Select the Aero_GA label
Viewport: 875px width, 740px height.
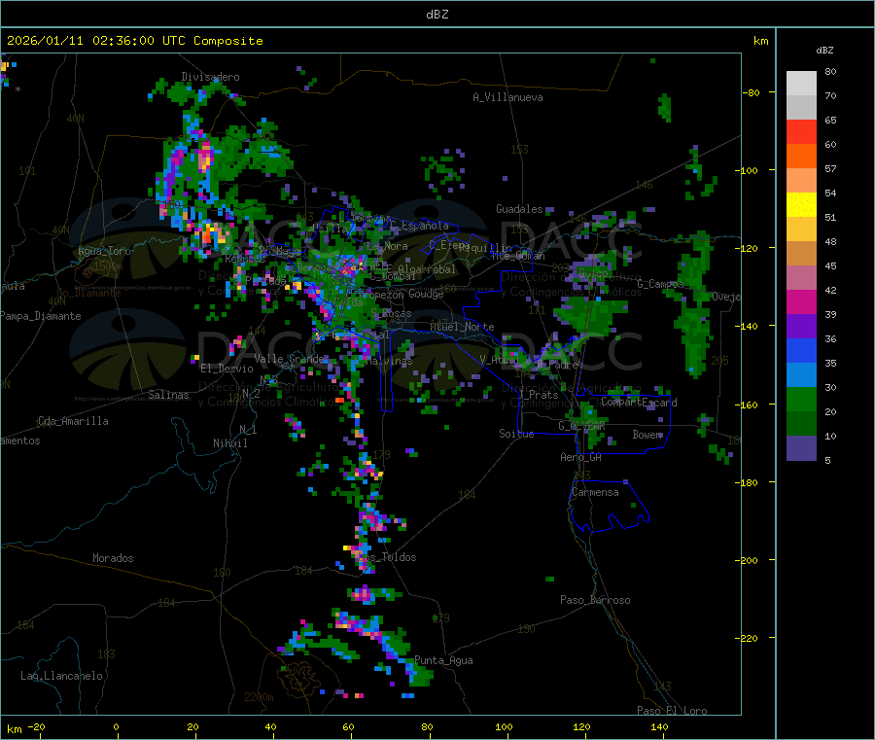[581, 457]
